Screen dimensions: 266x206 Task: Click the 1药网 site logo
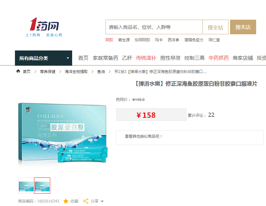click(44, 27)
